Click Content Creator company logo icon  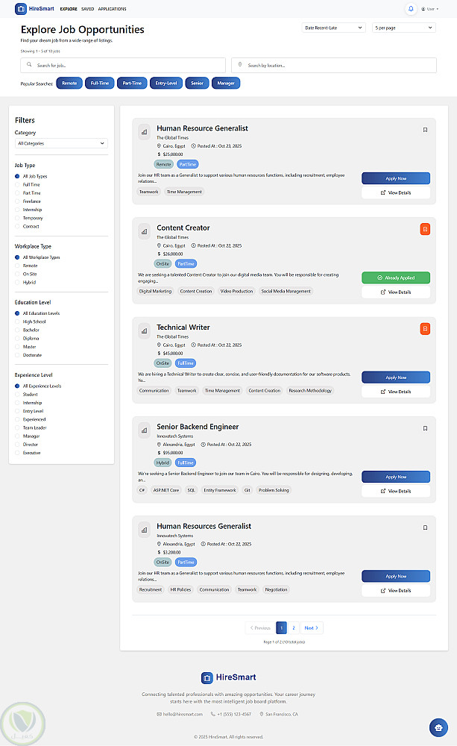point(144,231)
